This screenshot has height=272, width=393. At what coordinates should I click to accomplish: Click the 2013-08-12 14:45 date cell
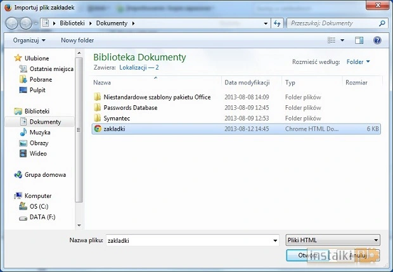click(x=247, y=129)
